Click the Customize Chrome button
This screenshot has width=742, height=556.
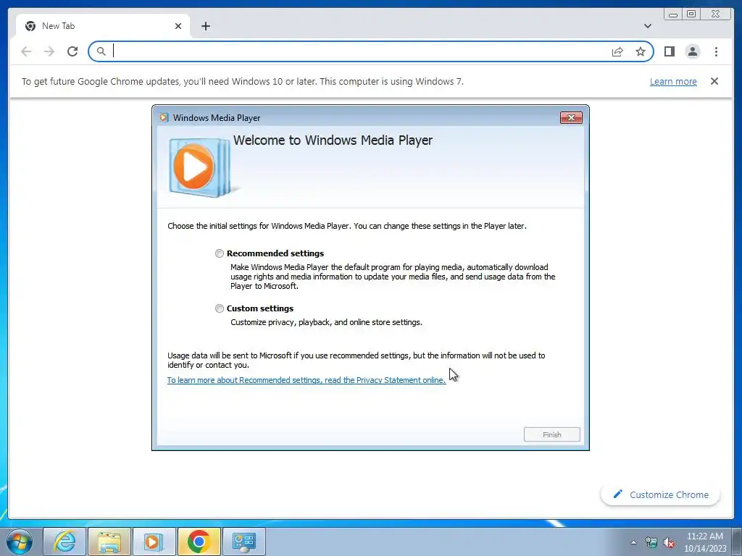click(661, 494)
